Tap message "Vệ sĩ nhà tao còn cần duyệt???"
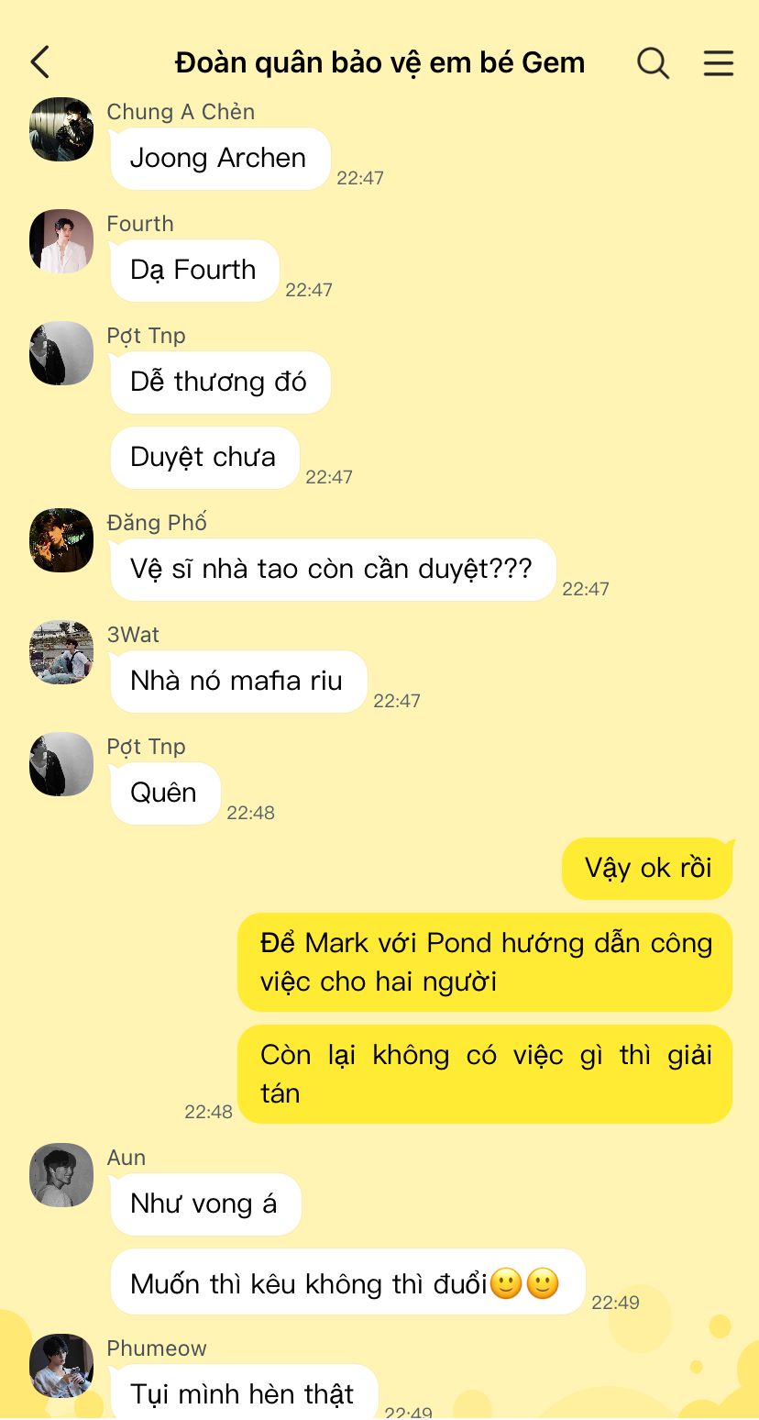Screen dimensions: 759x1420 [x=332, y=570]
